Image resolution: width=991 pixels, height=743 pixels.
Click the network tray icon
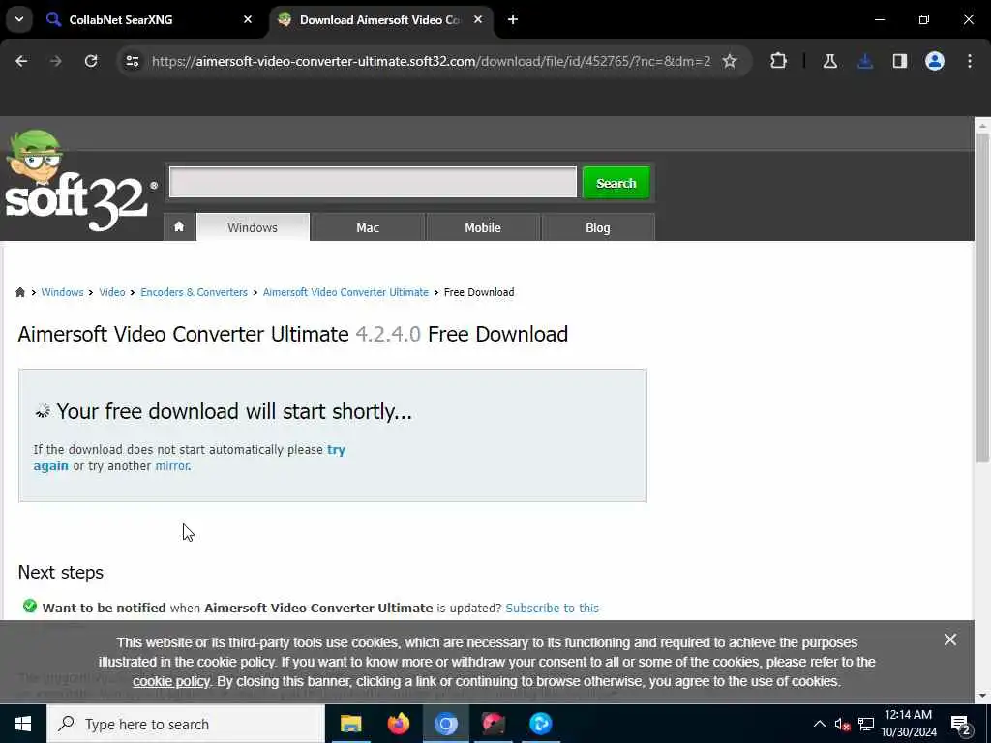866,724
